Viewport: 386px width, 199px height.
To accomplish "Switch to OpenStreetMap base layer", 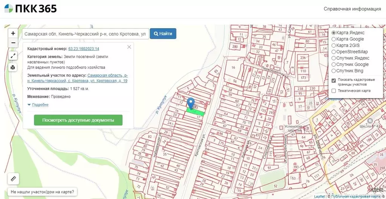I will point(334,52).
